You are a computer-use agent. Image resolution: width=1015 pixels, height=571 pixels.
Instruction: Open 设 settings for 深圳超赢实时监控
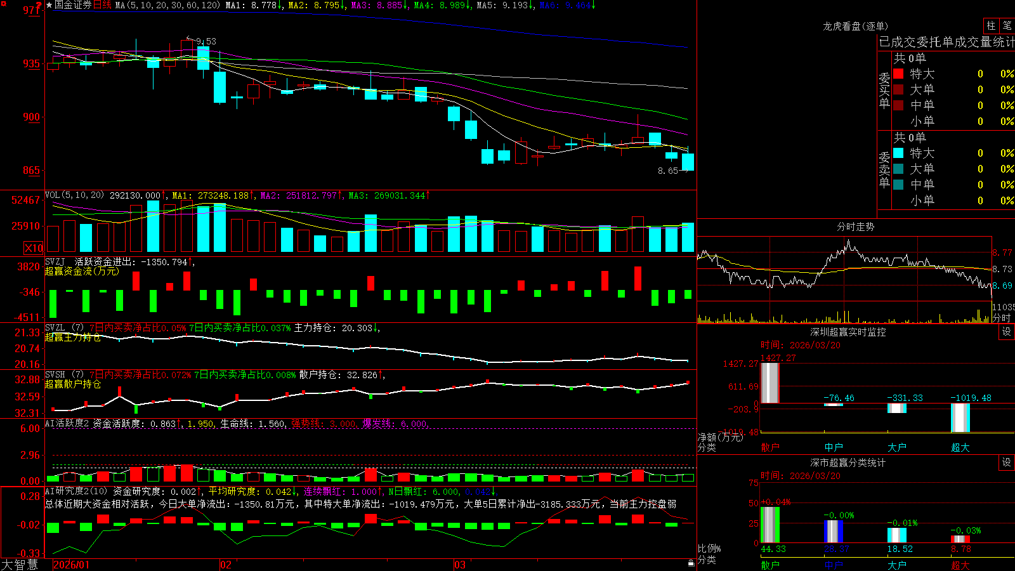tap(1007, 332)
